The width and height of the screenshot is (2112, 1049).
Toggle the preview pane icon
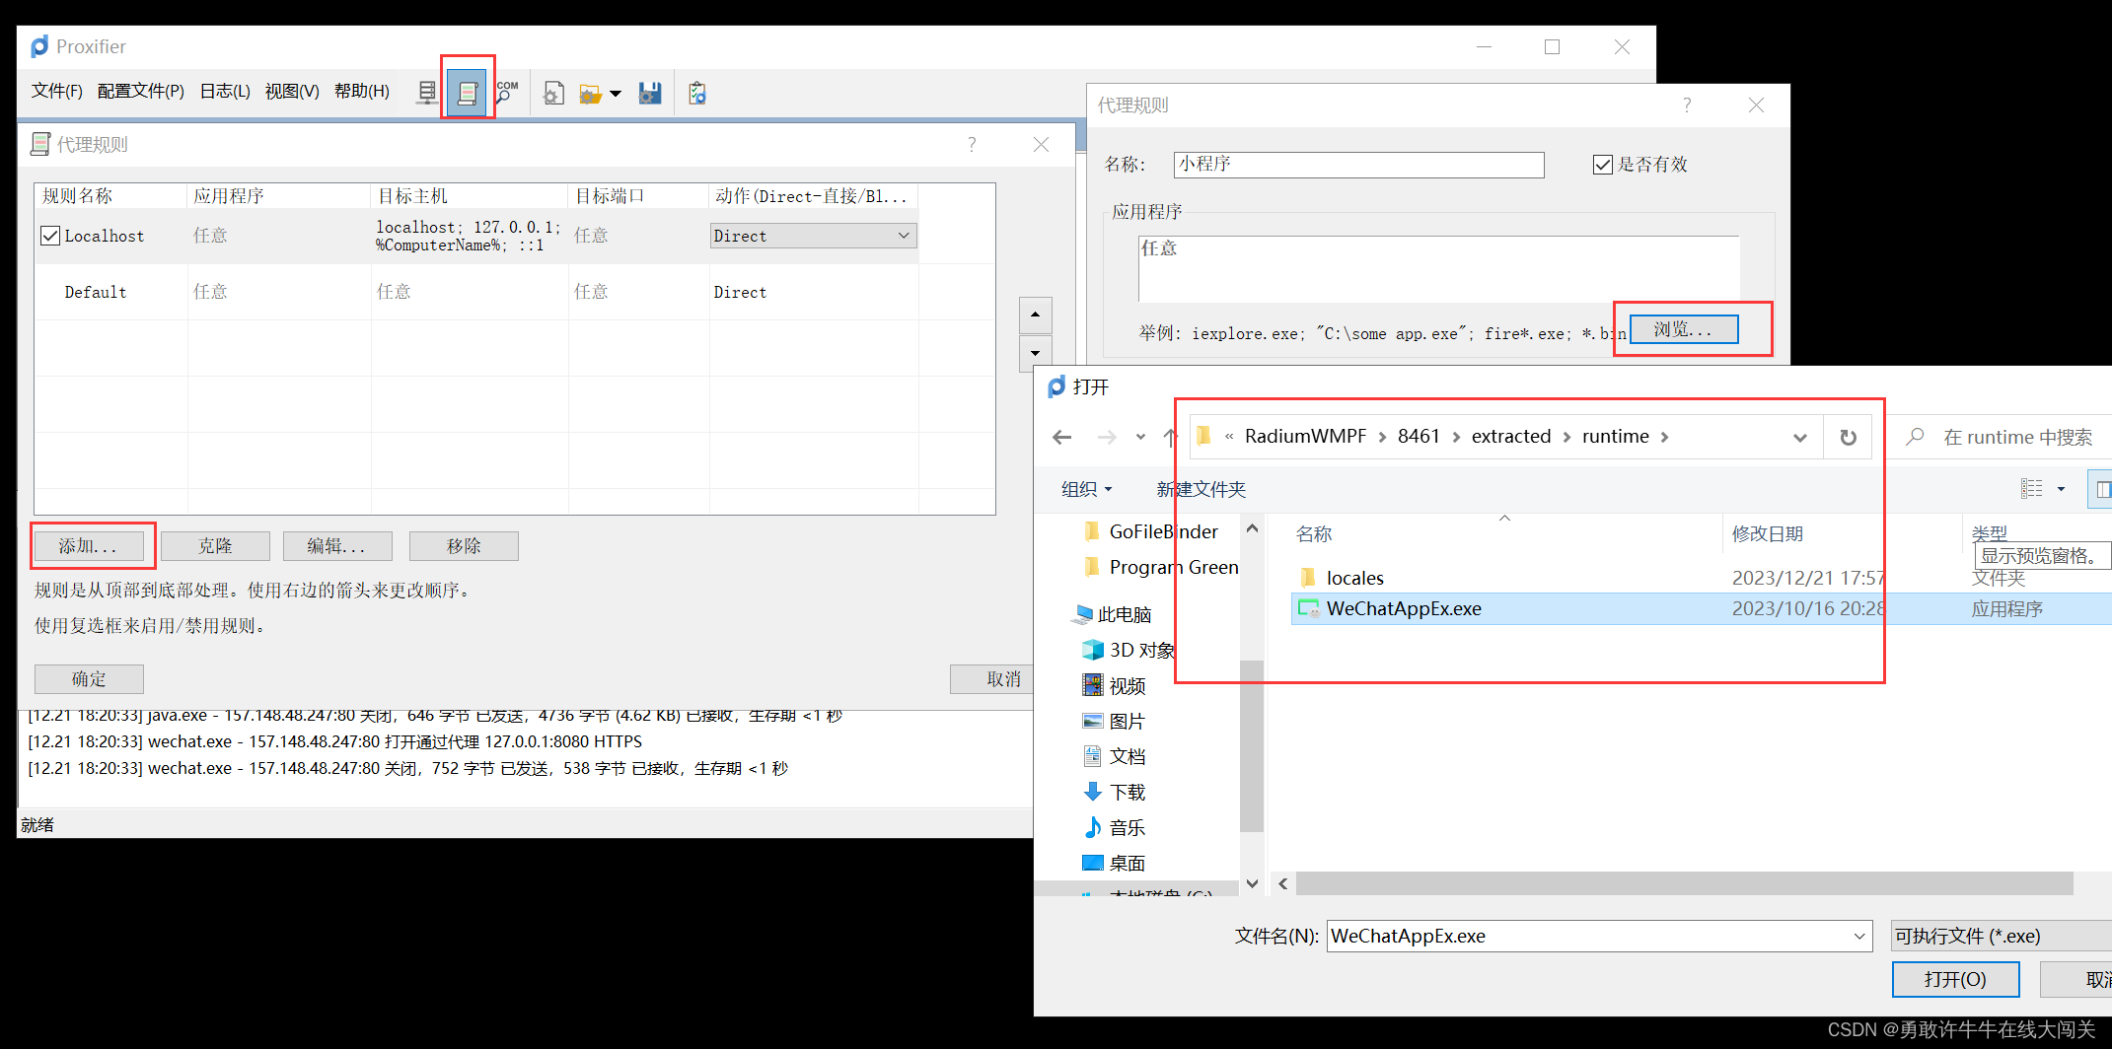(x=2102, y=489)
